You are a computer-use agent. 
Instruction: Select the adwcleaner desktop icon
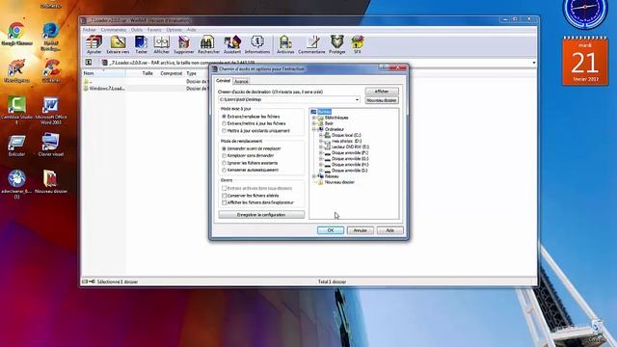[16, 184]
